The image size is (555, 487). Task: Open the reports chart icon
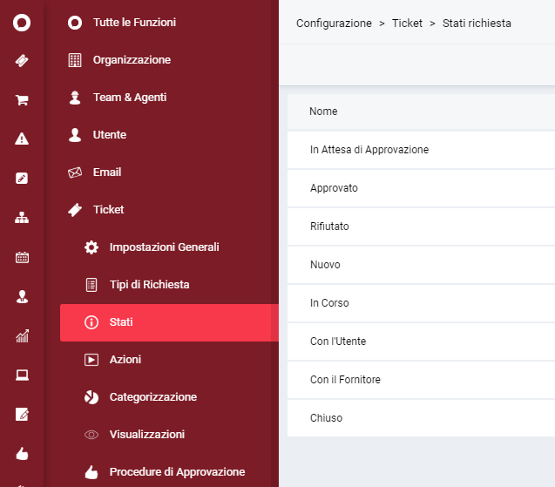(x=22, y=336)
